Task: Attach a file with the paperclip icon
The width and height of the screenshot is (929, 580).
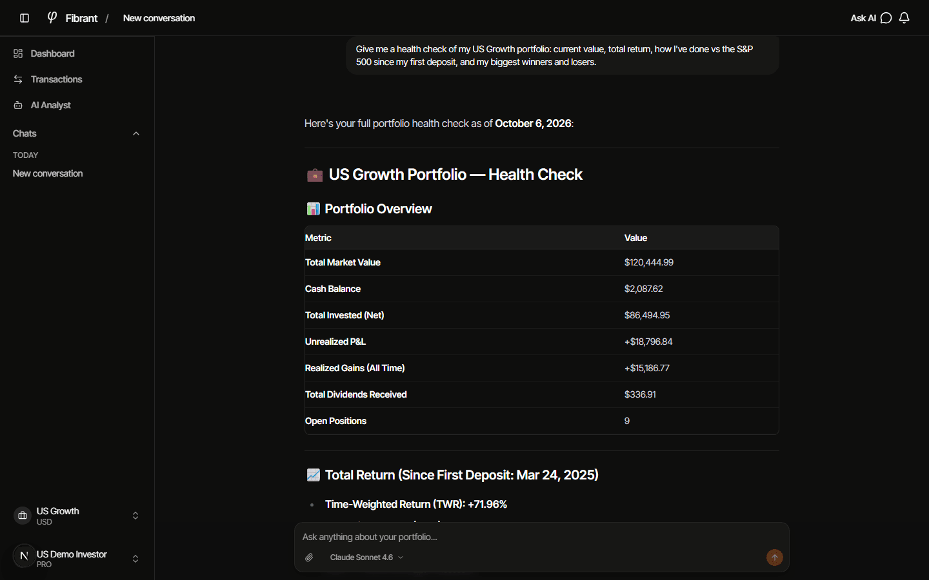Action: point(309,557)
